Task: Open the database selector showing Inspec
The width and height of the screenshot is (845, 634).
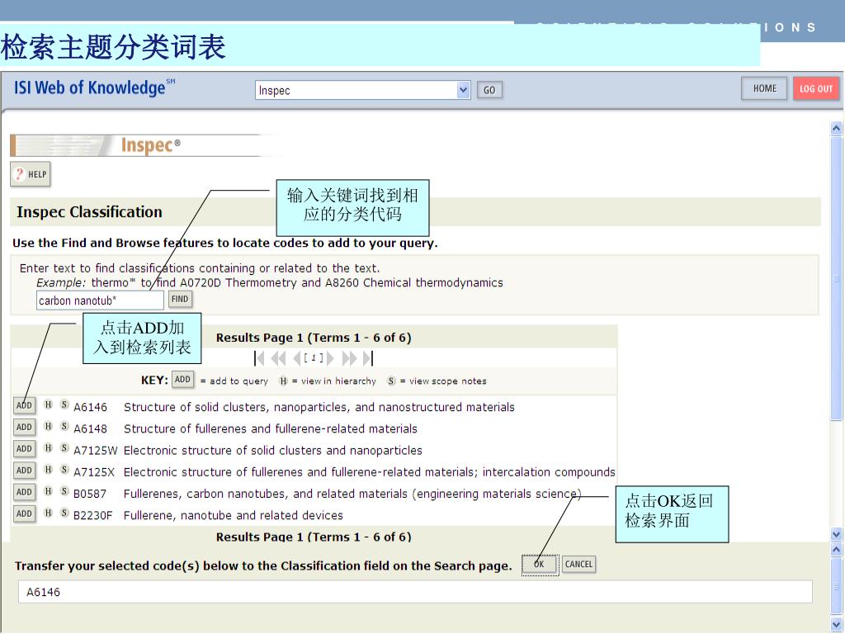Action: coord(363,90)
